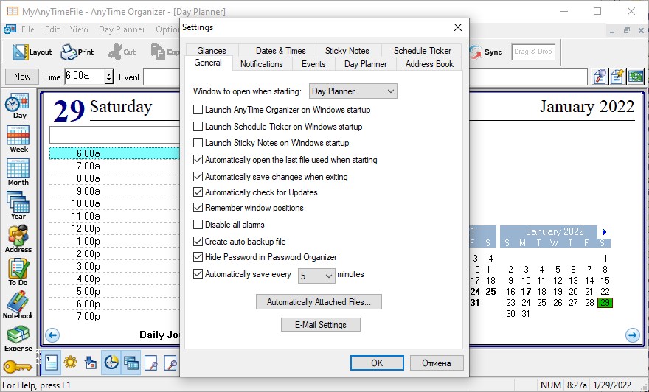Switch to the Address Book tab
This screenshot has height=392, width=649.
click(x=429, y=64)
